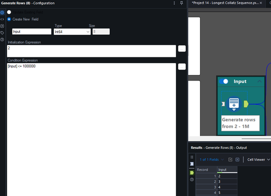Select the result cell with value 3
271x196 pixels.
[x=227, y=182]
